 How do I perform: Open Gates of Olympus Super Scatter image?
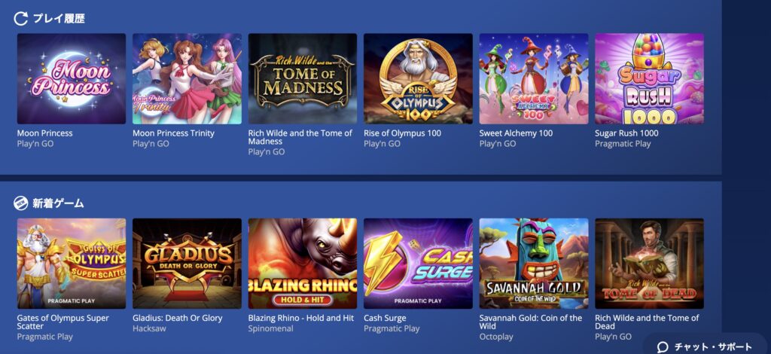click(x=72, y=264)
